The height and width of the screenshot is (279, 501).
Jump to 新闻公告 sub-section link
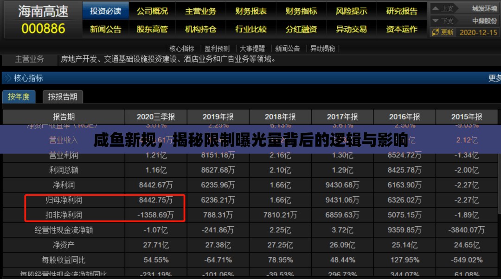tap(287, 49)
